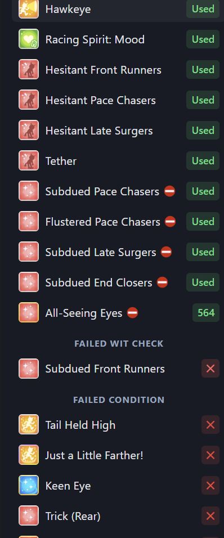The height and width of the screenshot is (538, 224).
Task: Click the 564 badge on All-Seeing Eyes
Action: 206,312
